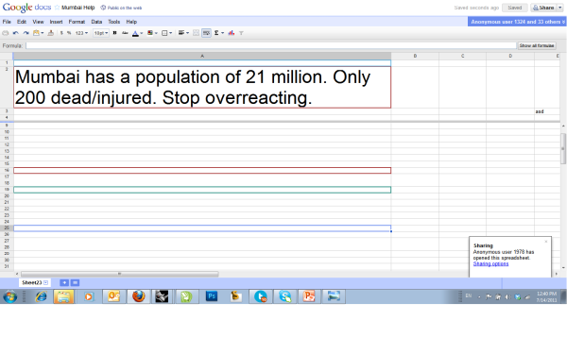
Task: Click the clipboard paste icon
Action: (x=36, y=33)
